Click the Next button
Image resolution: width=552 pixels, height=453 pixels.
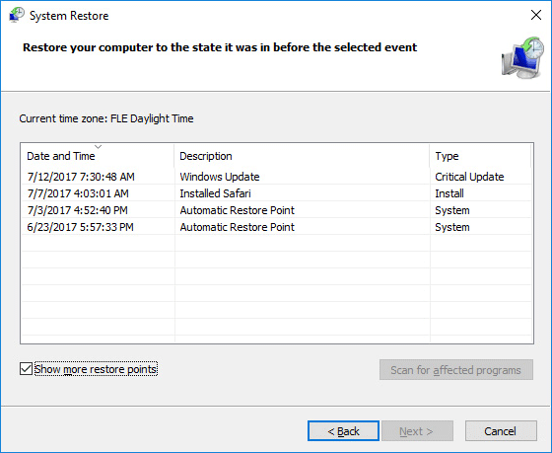(x=417, y=430)
